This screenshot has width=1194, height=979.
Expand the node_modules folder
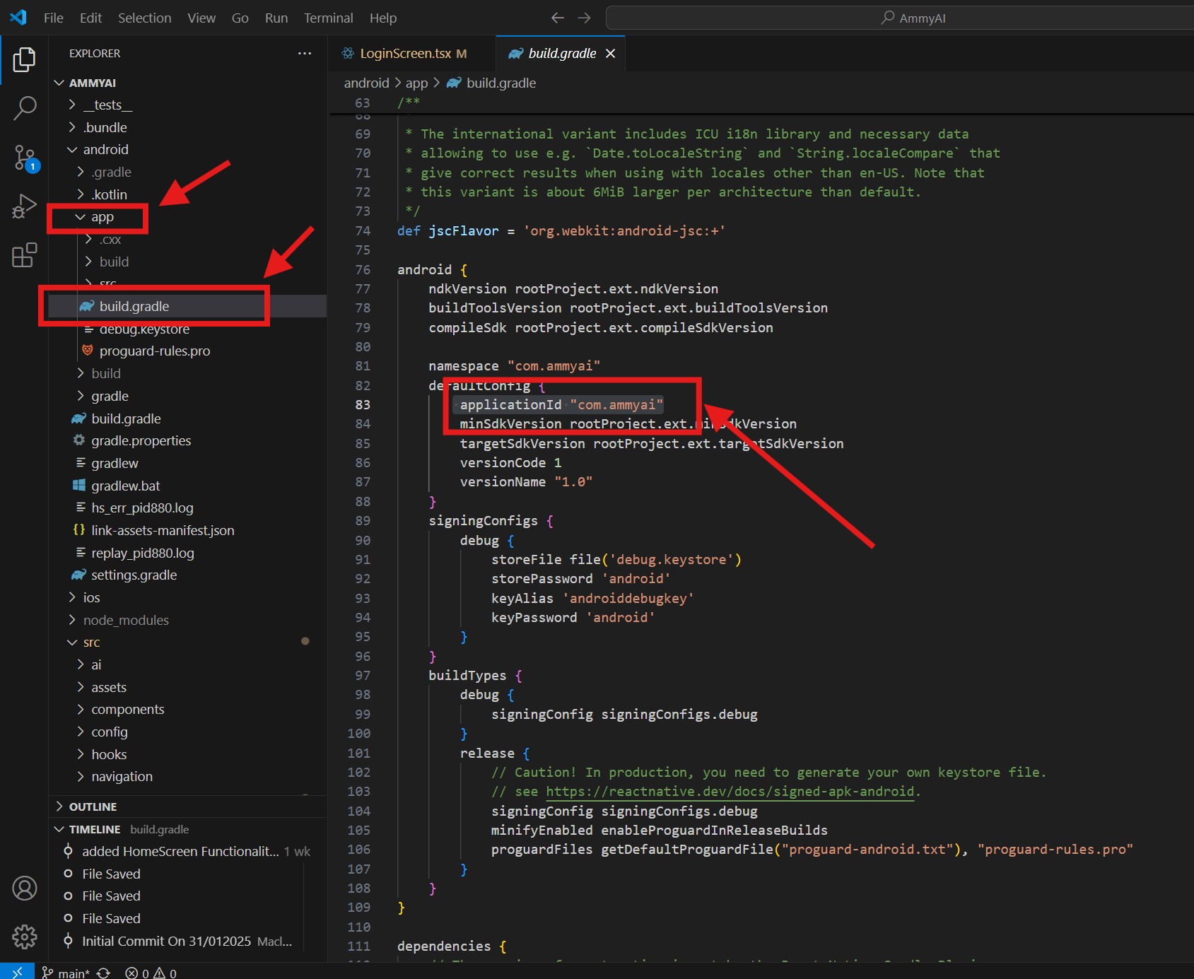click(x=125, y=620)
